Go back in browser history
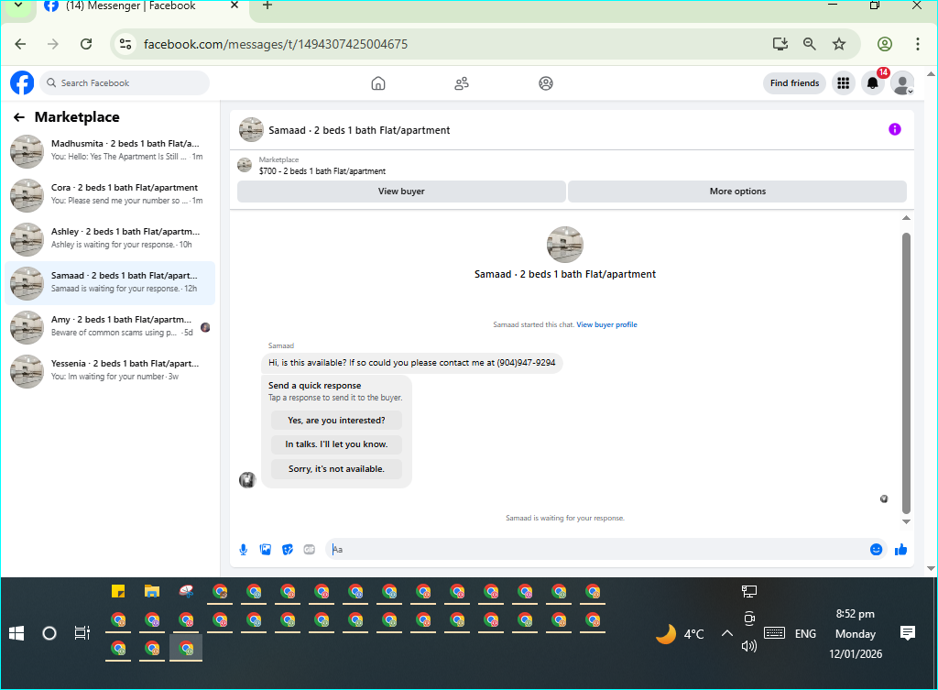This screenshot has width=938, height=690. pos(20,44)
